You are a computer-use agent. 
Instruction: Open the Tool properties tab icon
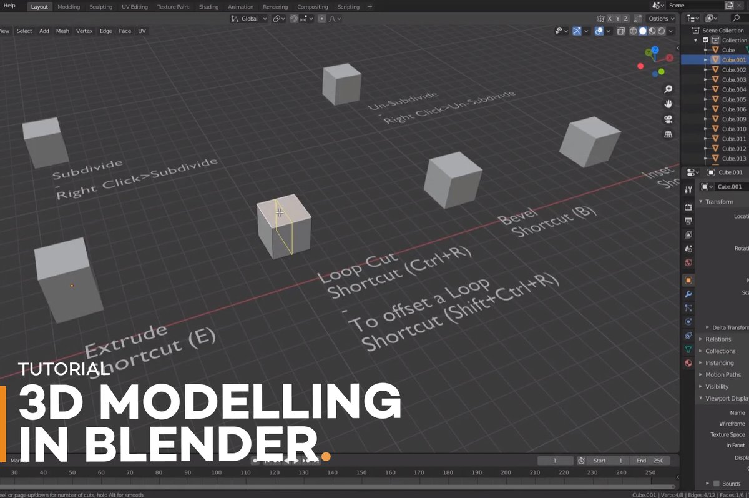[688, 189]
